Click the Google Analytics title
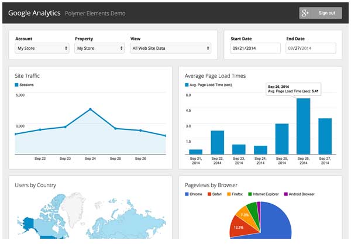The image size is (351, 247). (x=35, y=13)
